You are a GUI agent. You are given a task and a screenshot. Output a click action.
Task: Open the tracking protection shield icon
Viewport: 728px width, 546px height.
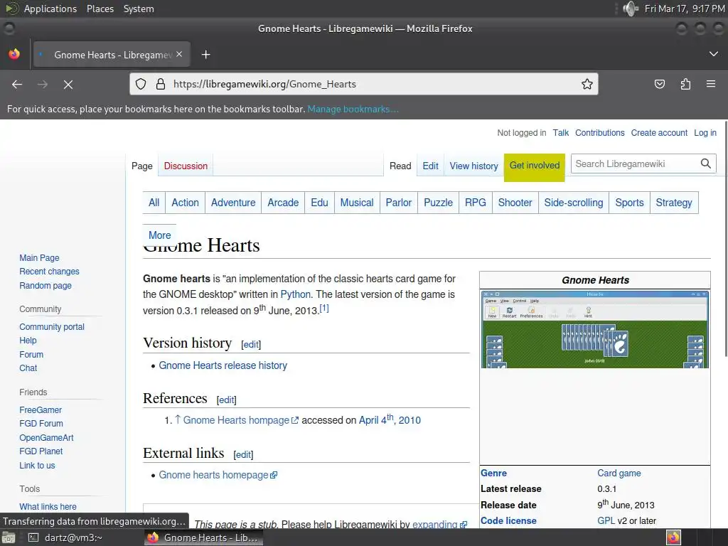tap(141, 84)
